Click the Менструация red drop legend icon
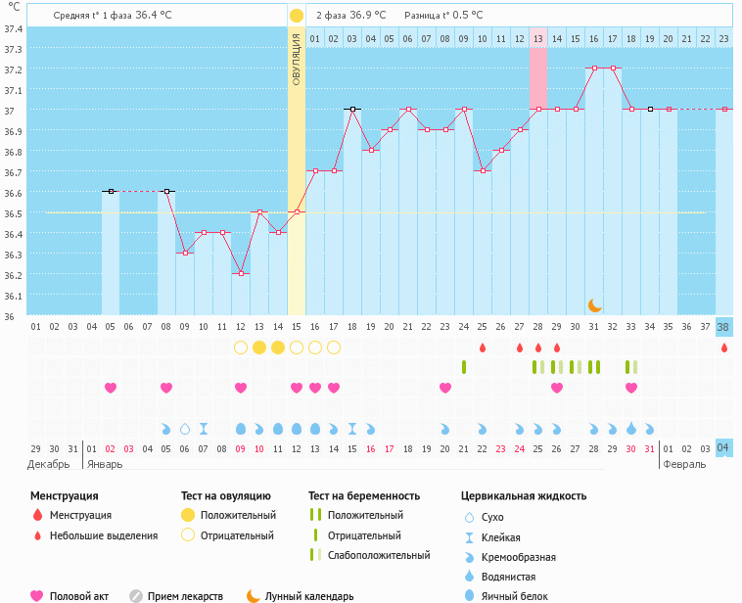Image resolution: width=742 pixels, height=603 pixels. [38, 515]
